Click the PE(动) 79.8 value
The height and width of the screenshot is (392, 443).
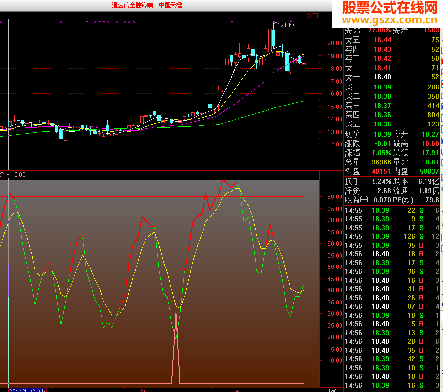432,200
